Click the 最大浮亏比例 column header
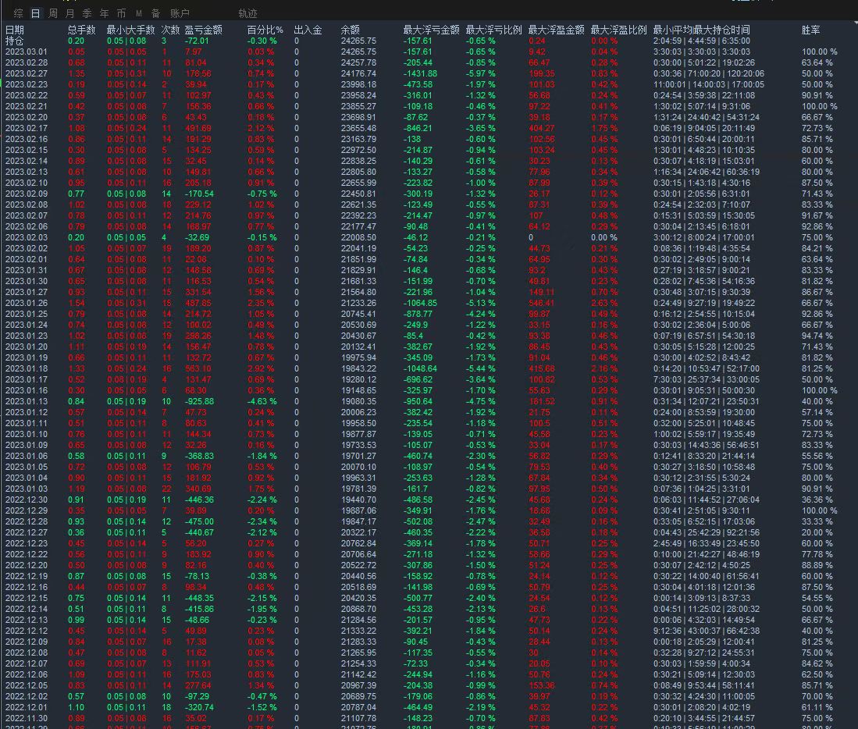Image resolution: width=858 pixels, height=729 pixels. pos(493,30)
